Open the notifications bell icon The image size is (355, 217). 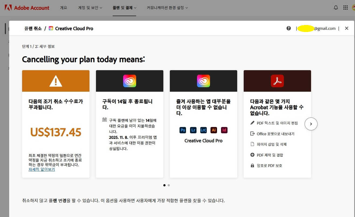(336, 8)
